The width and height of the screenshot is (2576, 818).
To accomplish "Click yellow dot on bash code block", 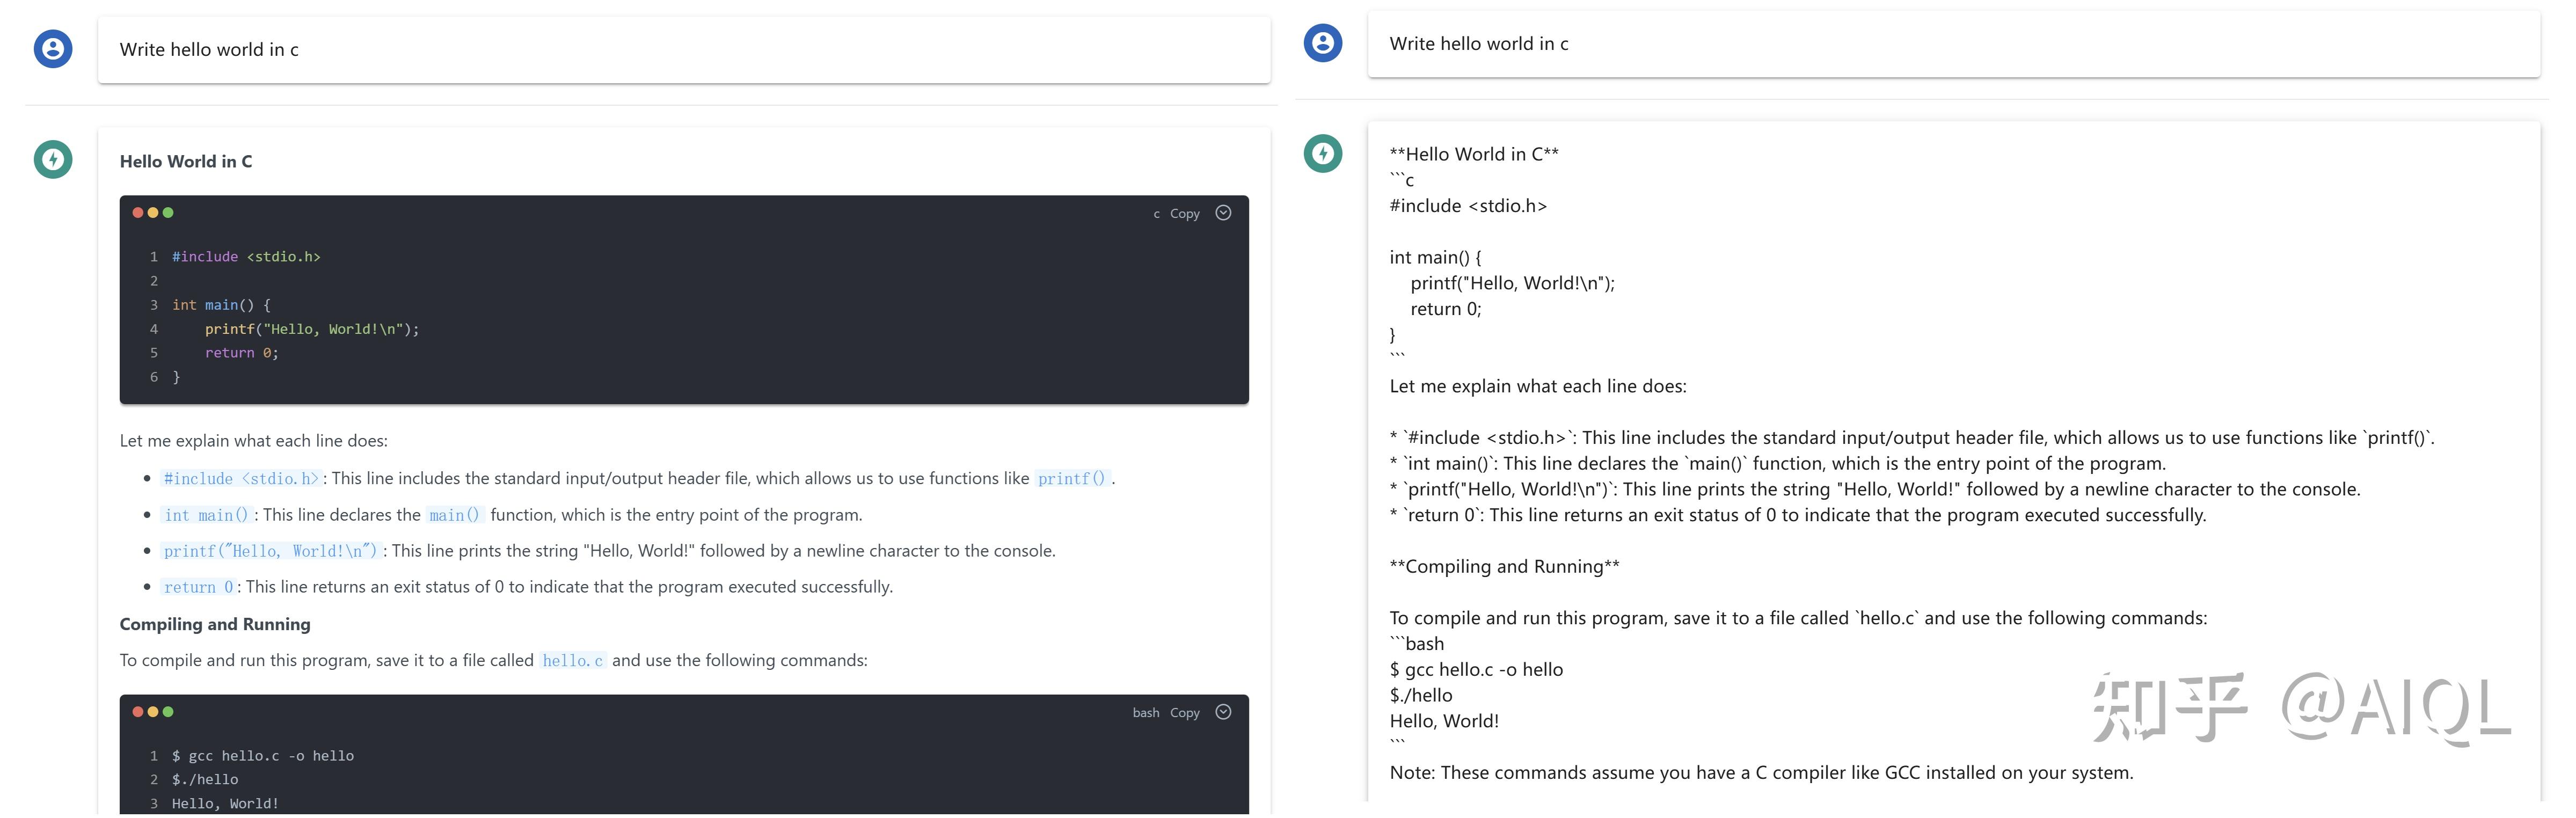I will (x=153, y=712).
